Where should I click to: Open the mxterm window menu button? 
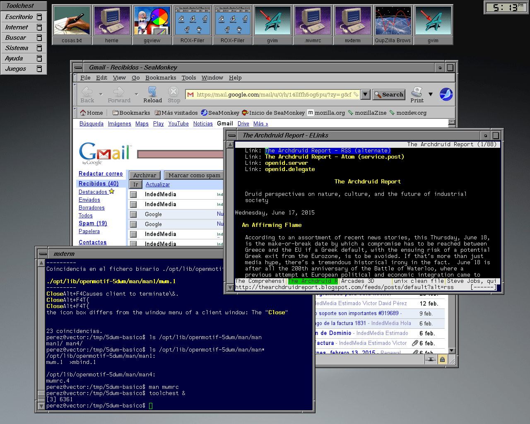coord(43,254)
